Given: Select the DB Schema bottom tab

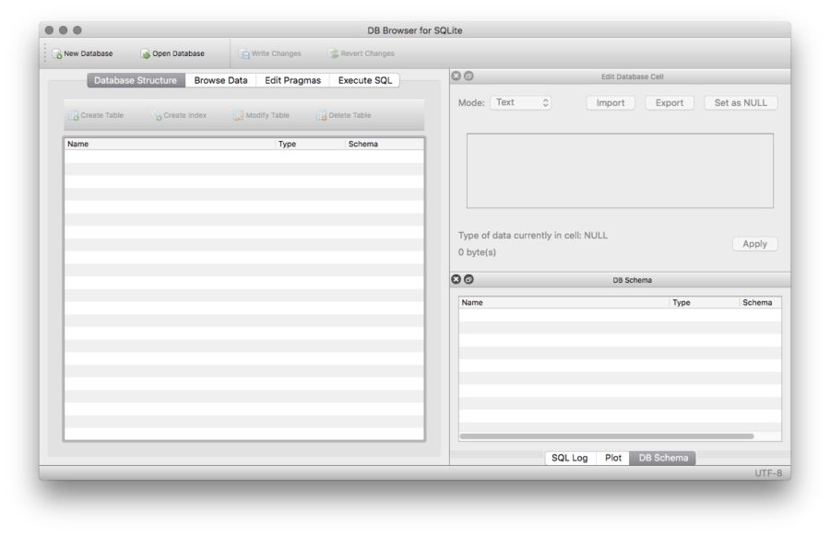Looking at the screenshot, I should coord(663,458).
